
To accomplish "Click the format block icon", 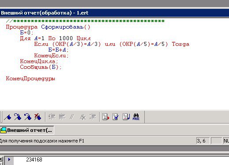I will 93,117.
